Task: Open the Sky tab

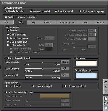Action: tap(34, 23)
